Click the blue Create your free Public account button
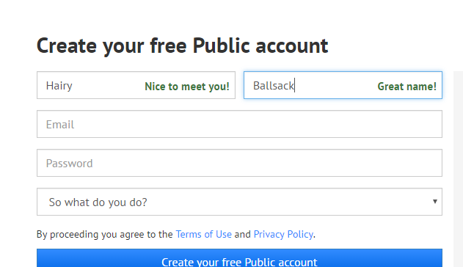This screenshot has width=463, height=267. coord(239,258)
